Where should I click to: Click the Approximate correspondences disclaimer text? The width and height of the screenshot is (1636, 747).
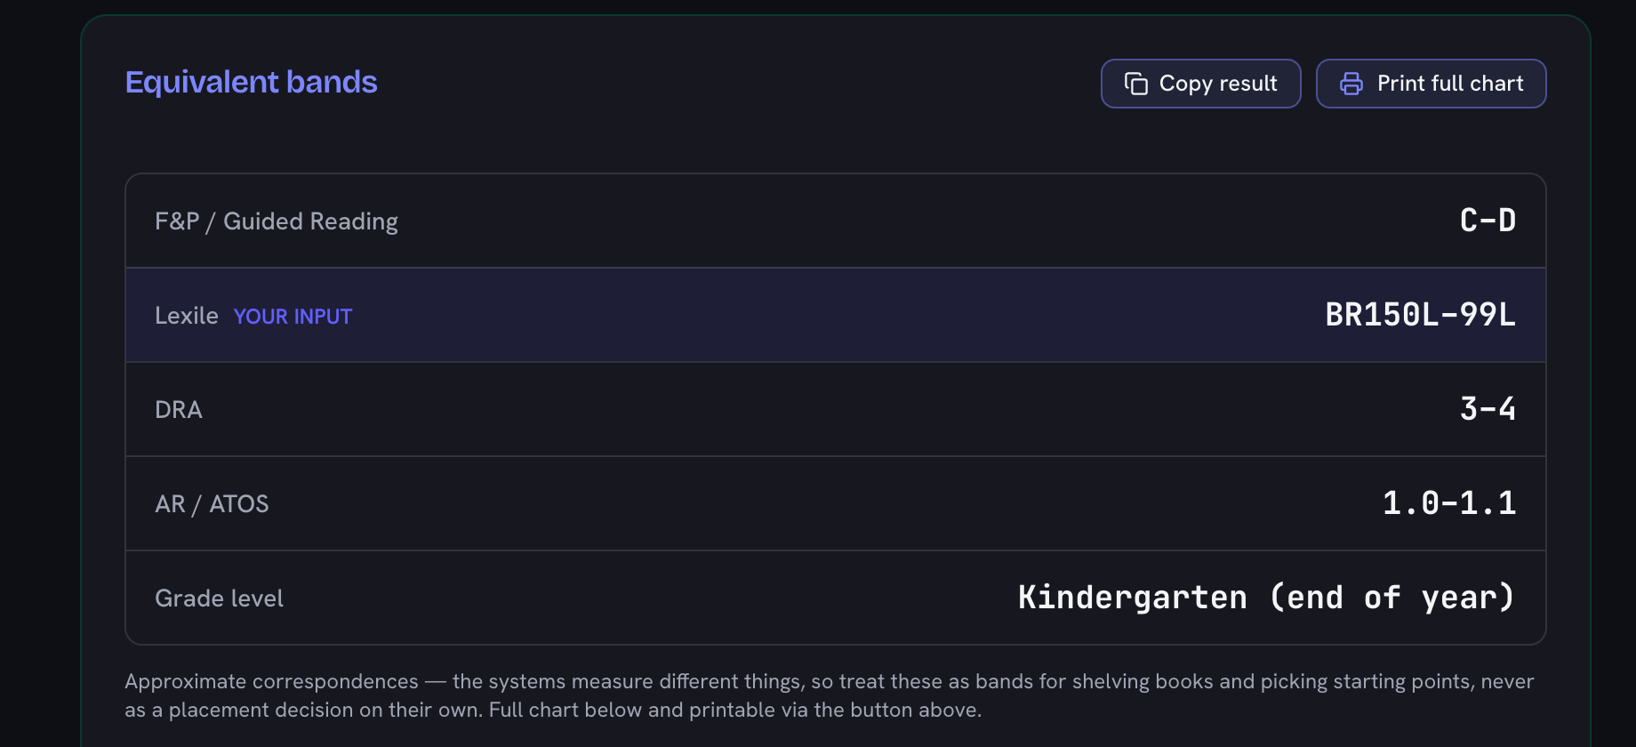point(829,695)
